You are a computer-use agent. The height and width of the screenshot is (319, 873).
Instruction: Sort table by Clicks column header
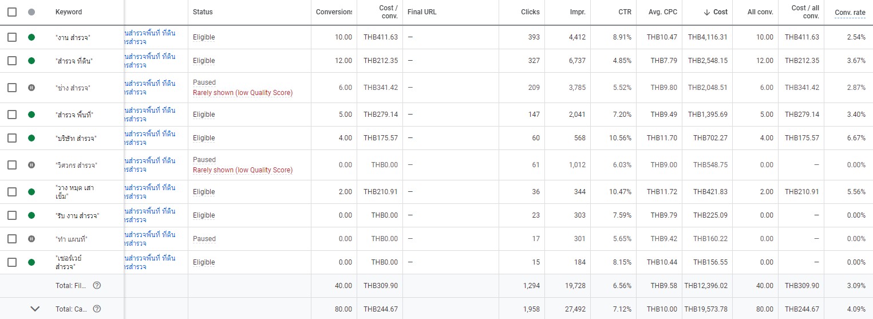click(530, 12)
